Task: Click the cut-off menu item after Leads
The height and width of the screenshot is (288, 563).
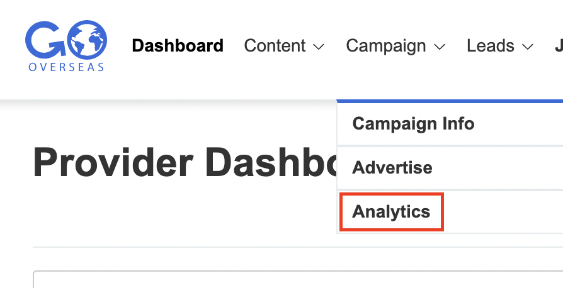Action: tap(559, 46)
